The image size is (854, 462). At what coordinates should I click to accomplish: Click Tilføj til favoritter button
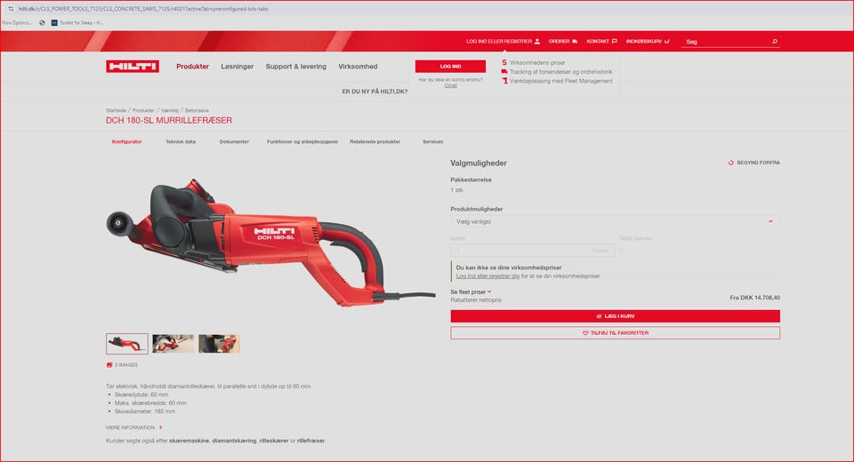coord(615,333)
